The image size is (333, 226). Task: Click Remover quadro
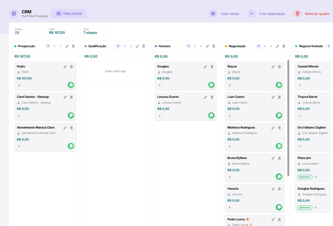(x=311, y=14)
